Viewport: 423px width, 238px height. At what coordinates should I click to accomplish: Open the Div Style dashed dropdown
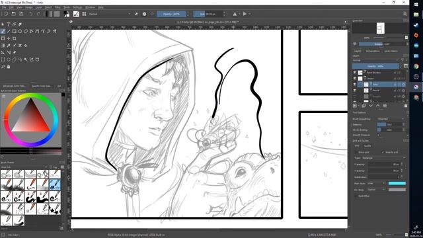376,190
